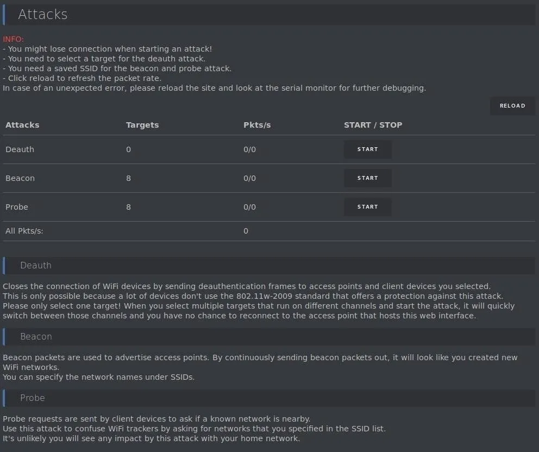Click the red INFO label
This screenshot has height=452, width=539.
click(14, 39)
